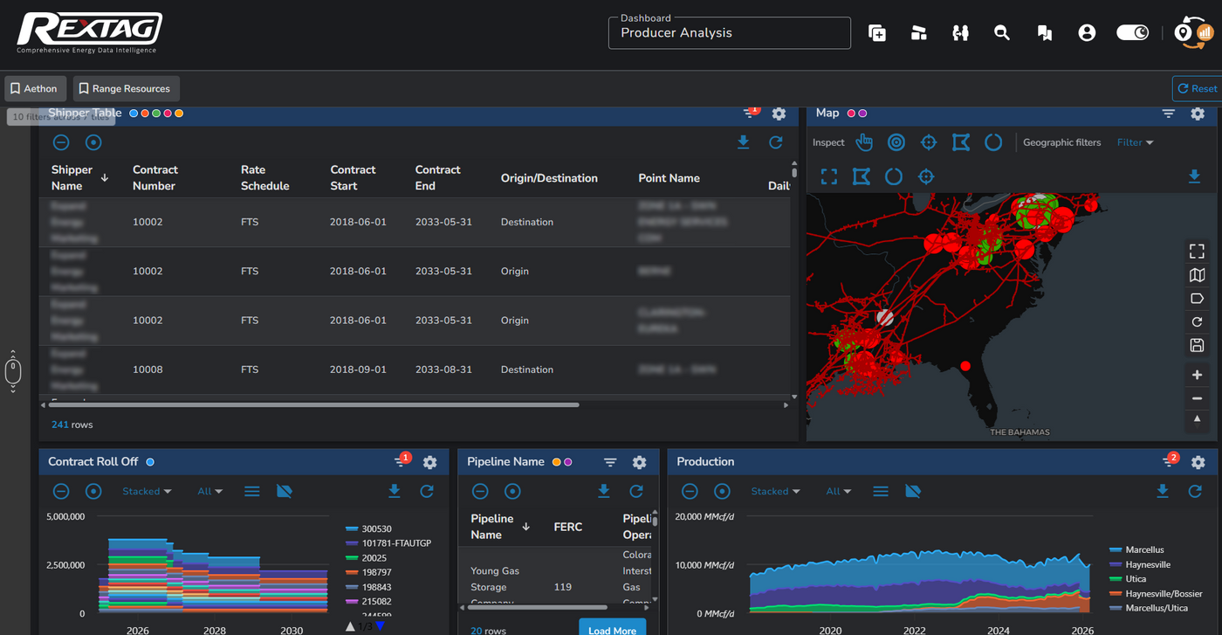Image resolution: width=1222 pixels, height=635 pixels.
Task: Open the All dropdown in Production panel
Action: pyautogui.click(x=839, y=492)
